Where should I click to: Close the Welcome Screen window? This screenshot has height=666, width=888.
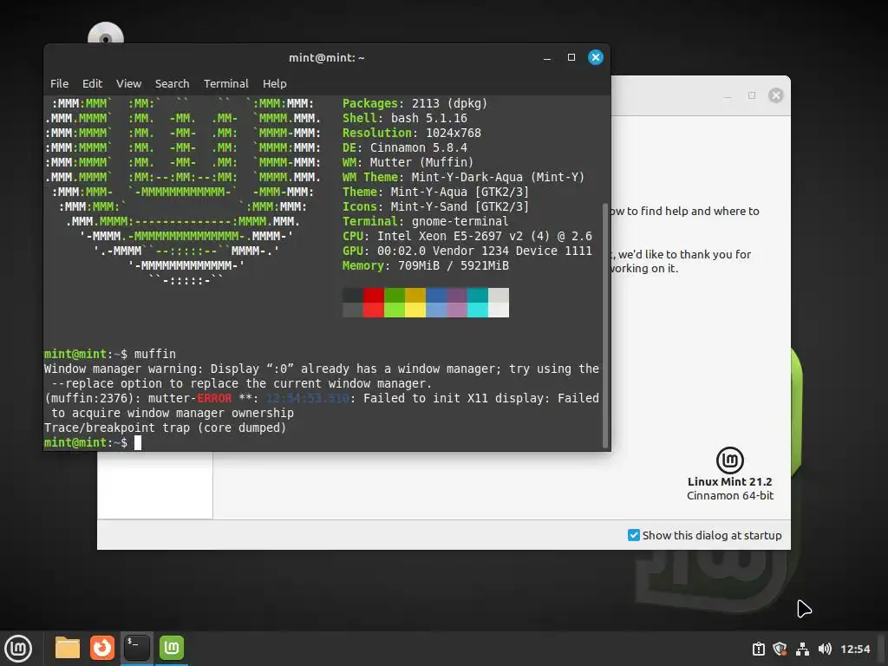click(776, 95)
